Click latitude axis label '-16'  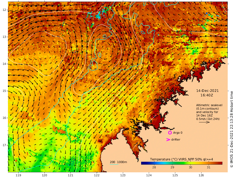tap(4, 118)
